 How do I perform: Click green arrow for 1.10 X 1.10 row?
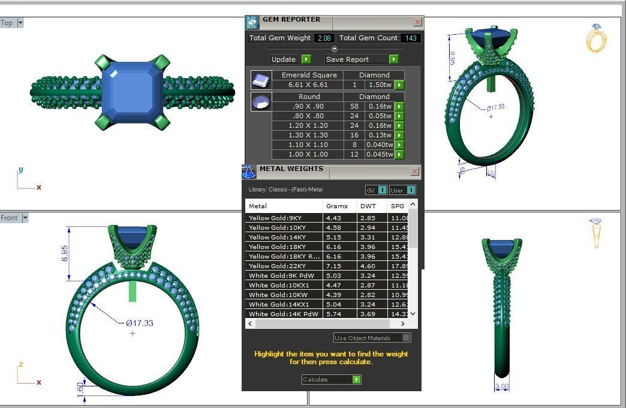pyautogui.click(x=399, y=145)
